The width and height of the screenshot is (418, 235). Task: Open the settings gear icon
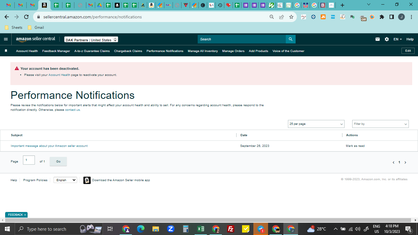387,39
